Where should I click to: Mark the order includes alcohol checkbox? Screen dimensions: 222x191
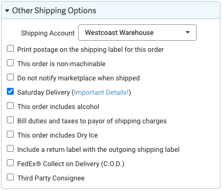coord(11,106)
